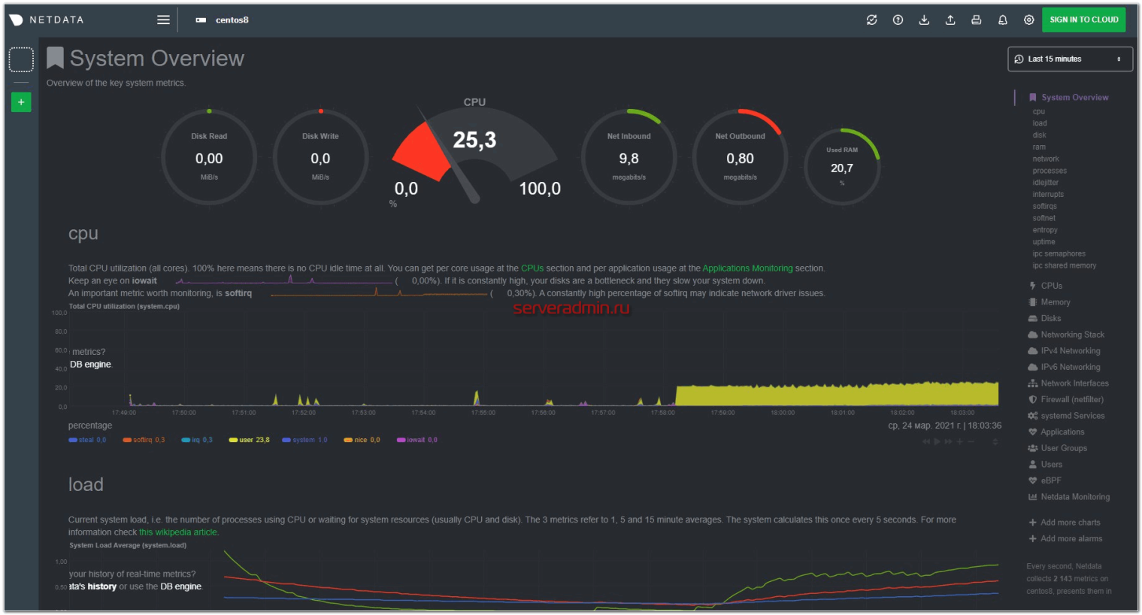The height and width of the screenshot is (615, 1142).
Task: Open the settings gear icon
Action: [x=1028, y=20]
